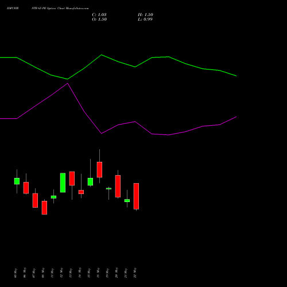Image resolution: width=287 pixels, height=287 pixels.
Task: Click the 21 May green candlestick
Action: [x=127, y=200]
